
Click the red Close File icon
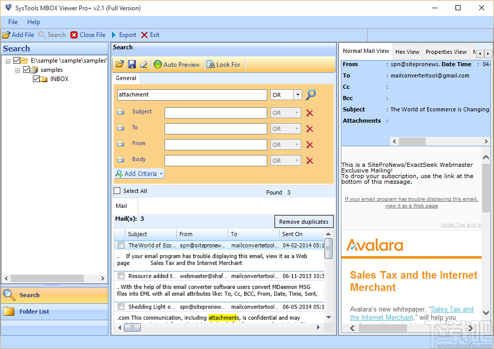tap(74, 35)
